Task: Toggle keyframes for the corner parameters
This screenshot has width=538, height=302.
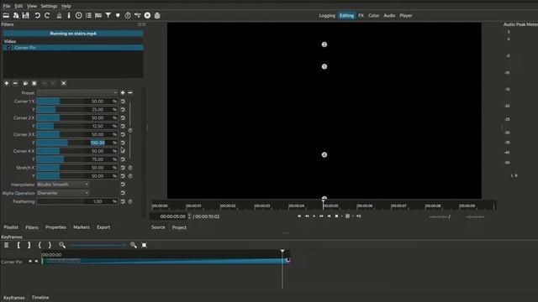Action: [x=130, y=131]
